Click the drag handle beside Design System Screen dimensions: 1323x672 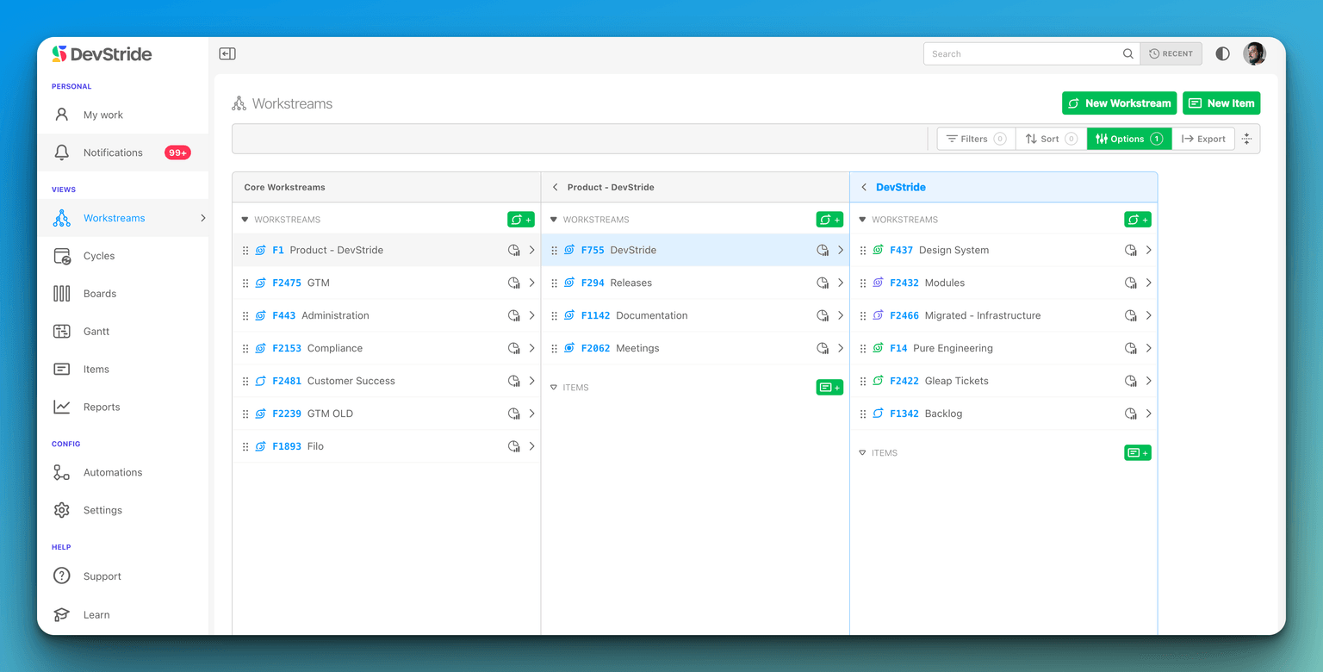tap(863, 251)
